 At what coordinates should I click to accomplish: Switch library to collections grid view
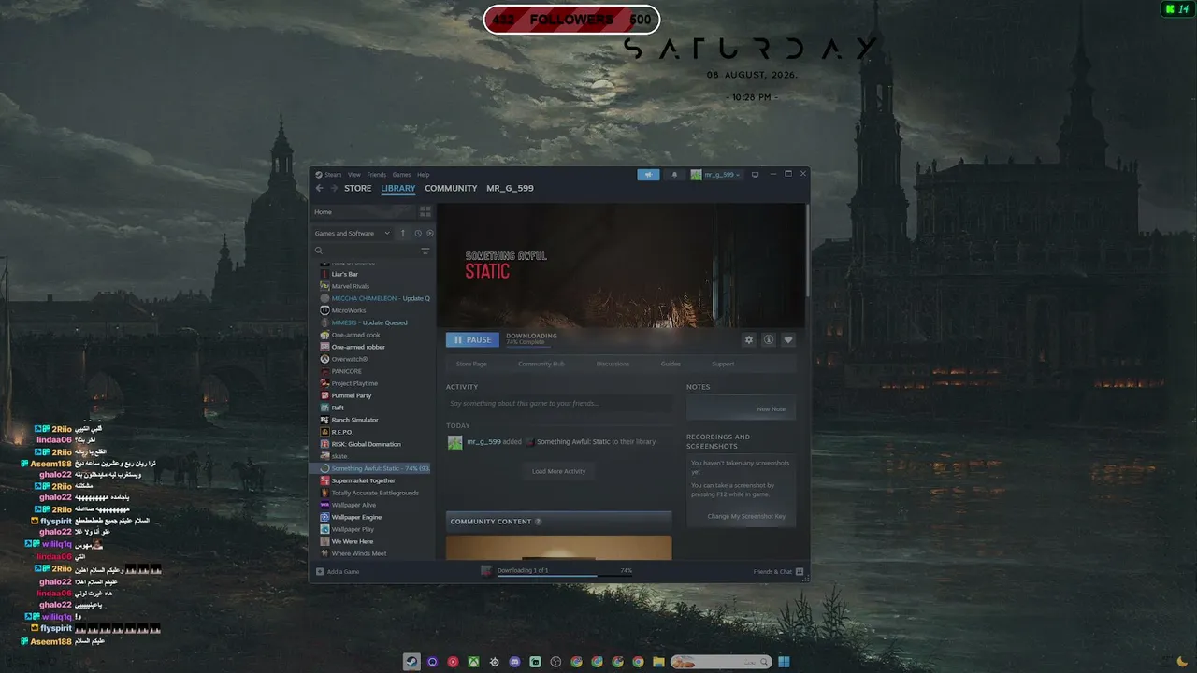(425, 212)
